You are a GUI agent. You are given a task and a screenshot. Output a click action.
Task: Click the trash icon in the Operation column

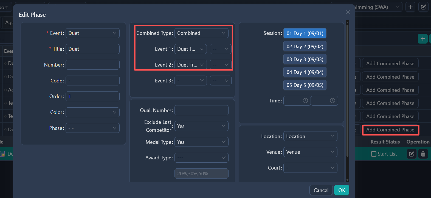tap(423, 154)
